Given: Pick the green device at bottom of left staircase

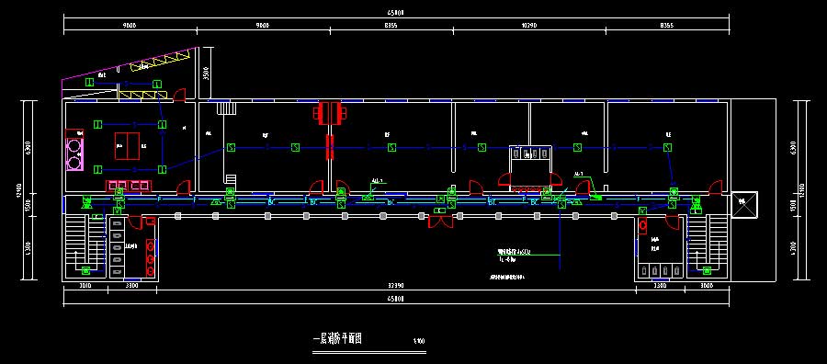Looking at the screenshot, I should click(x=86, y=270).
